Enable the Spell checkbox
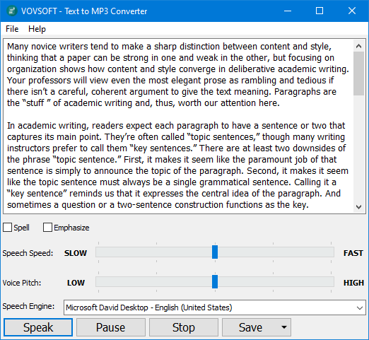369x340 pixels. point(7,228)
